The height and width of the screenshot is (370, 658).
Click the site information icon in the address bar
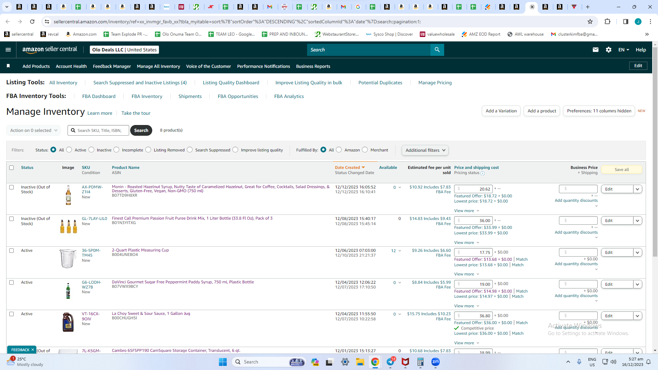(x=47, y=22)
